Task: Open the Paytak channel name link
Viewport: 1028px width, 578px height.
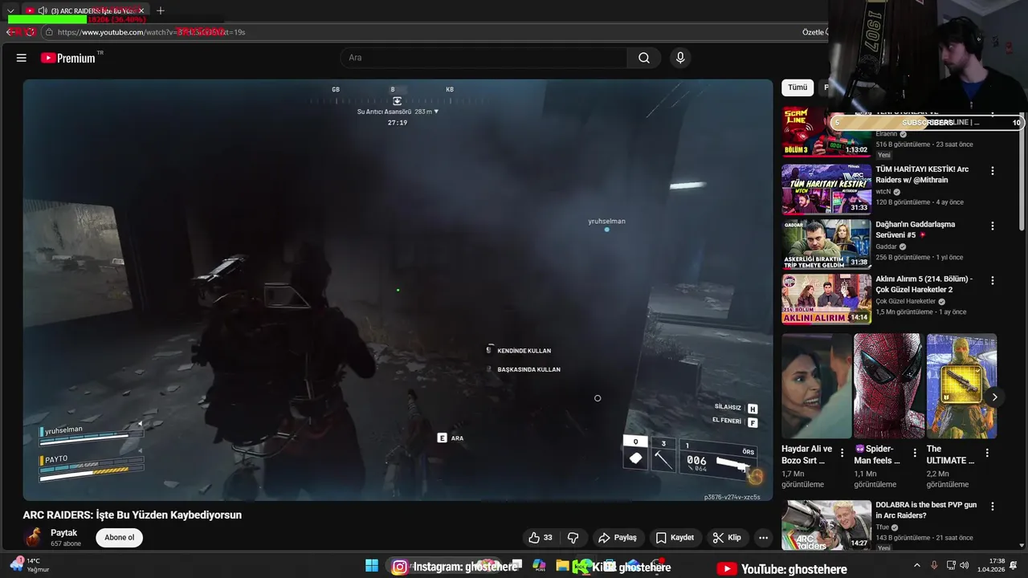Action: click(63, 533)
